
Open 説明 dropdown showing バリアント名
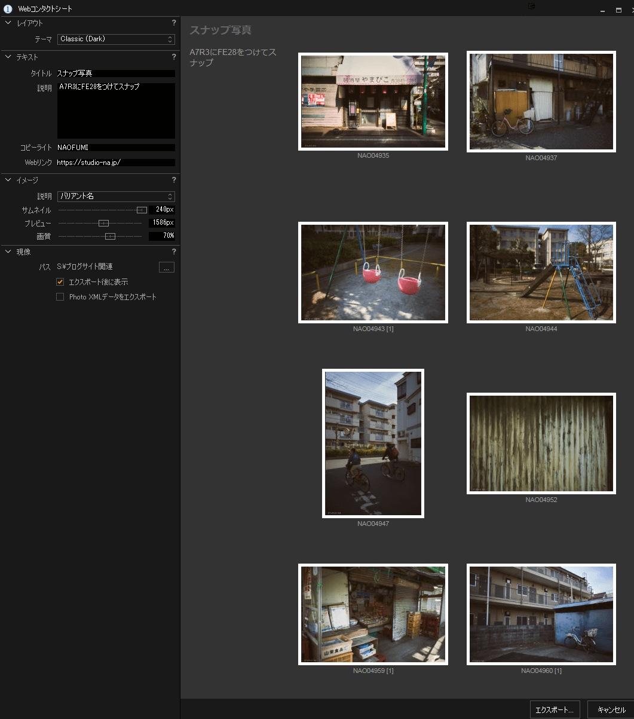(x=117, y=196)
